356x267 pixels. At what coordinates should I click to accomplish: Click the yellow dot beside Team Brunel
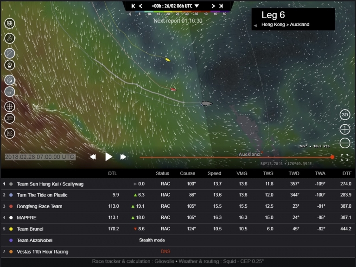tap(11, 229)
